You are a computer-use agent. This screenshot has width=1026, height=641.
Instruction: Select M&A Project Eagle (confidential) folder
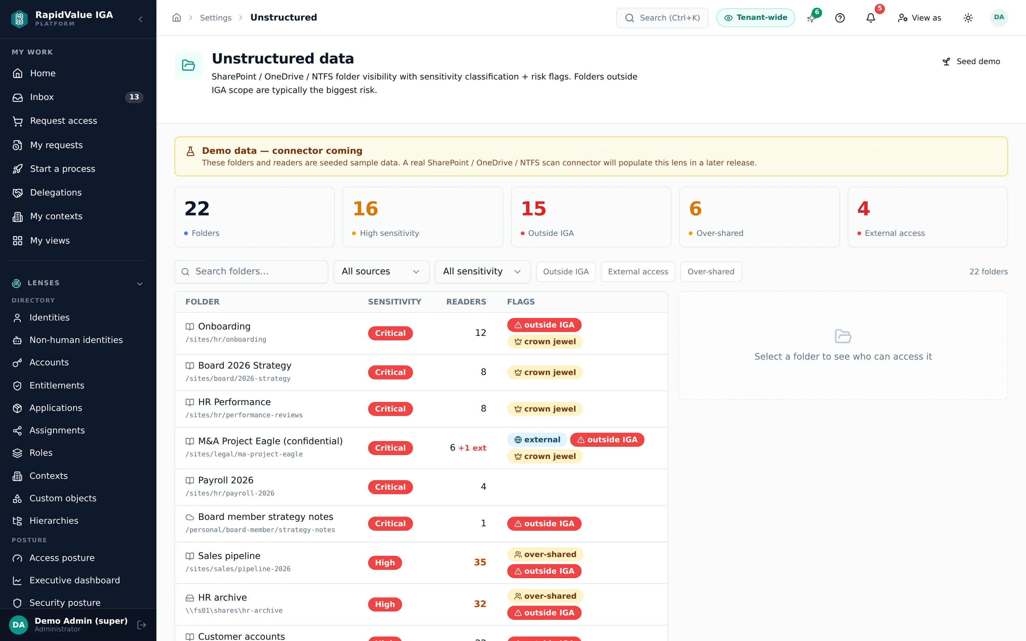(421, 448)
